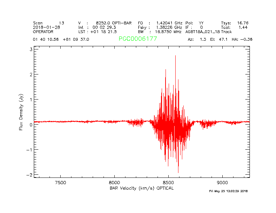The width and height of the screenshot is (276, 213).
Task: Select the right ascension 01 40 10.56
Action: [46, 39]
